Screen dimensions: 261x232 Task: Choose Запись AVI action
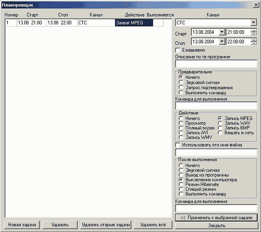pyautogui.click(x=181, y=133)
